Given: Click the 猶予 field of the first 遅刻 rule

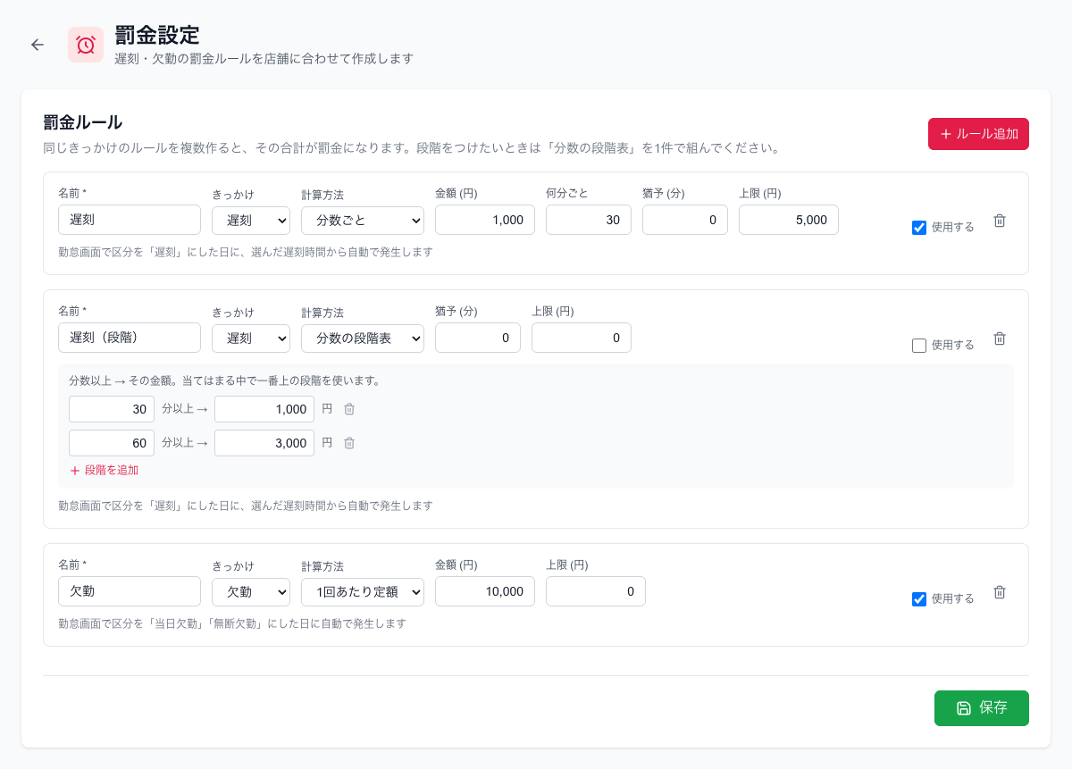Looking at the screenshot, I should pos(685,220).
